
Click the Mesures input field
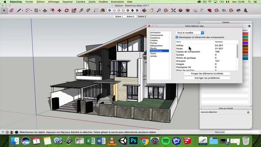pyautogui.click(x=242, y=132)
